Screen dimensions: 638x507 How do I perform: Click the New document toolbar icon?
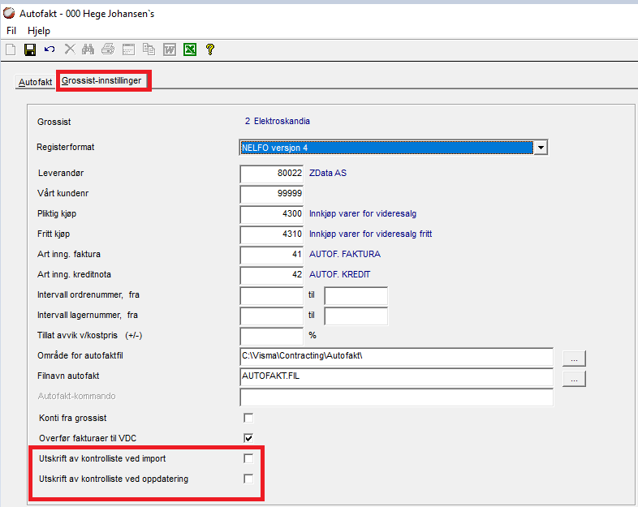11,49
